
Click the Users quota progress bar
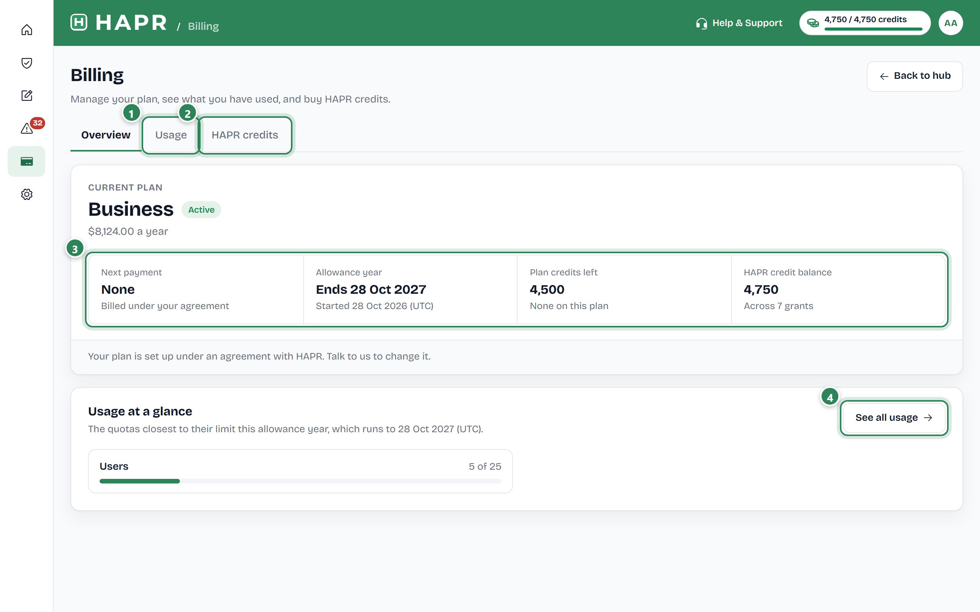tap(301, 481)
